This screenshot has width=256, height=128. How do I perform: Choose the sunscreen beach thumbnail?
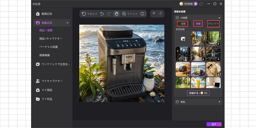pos(198,83)
